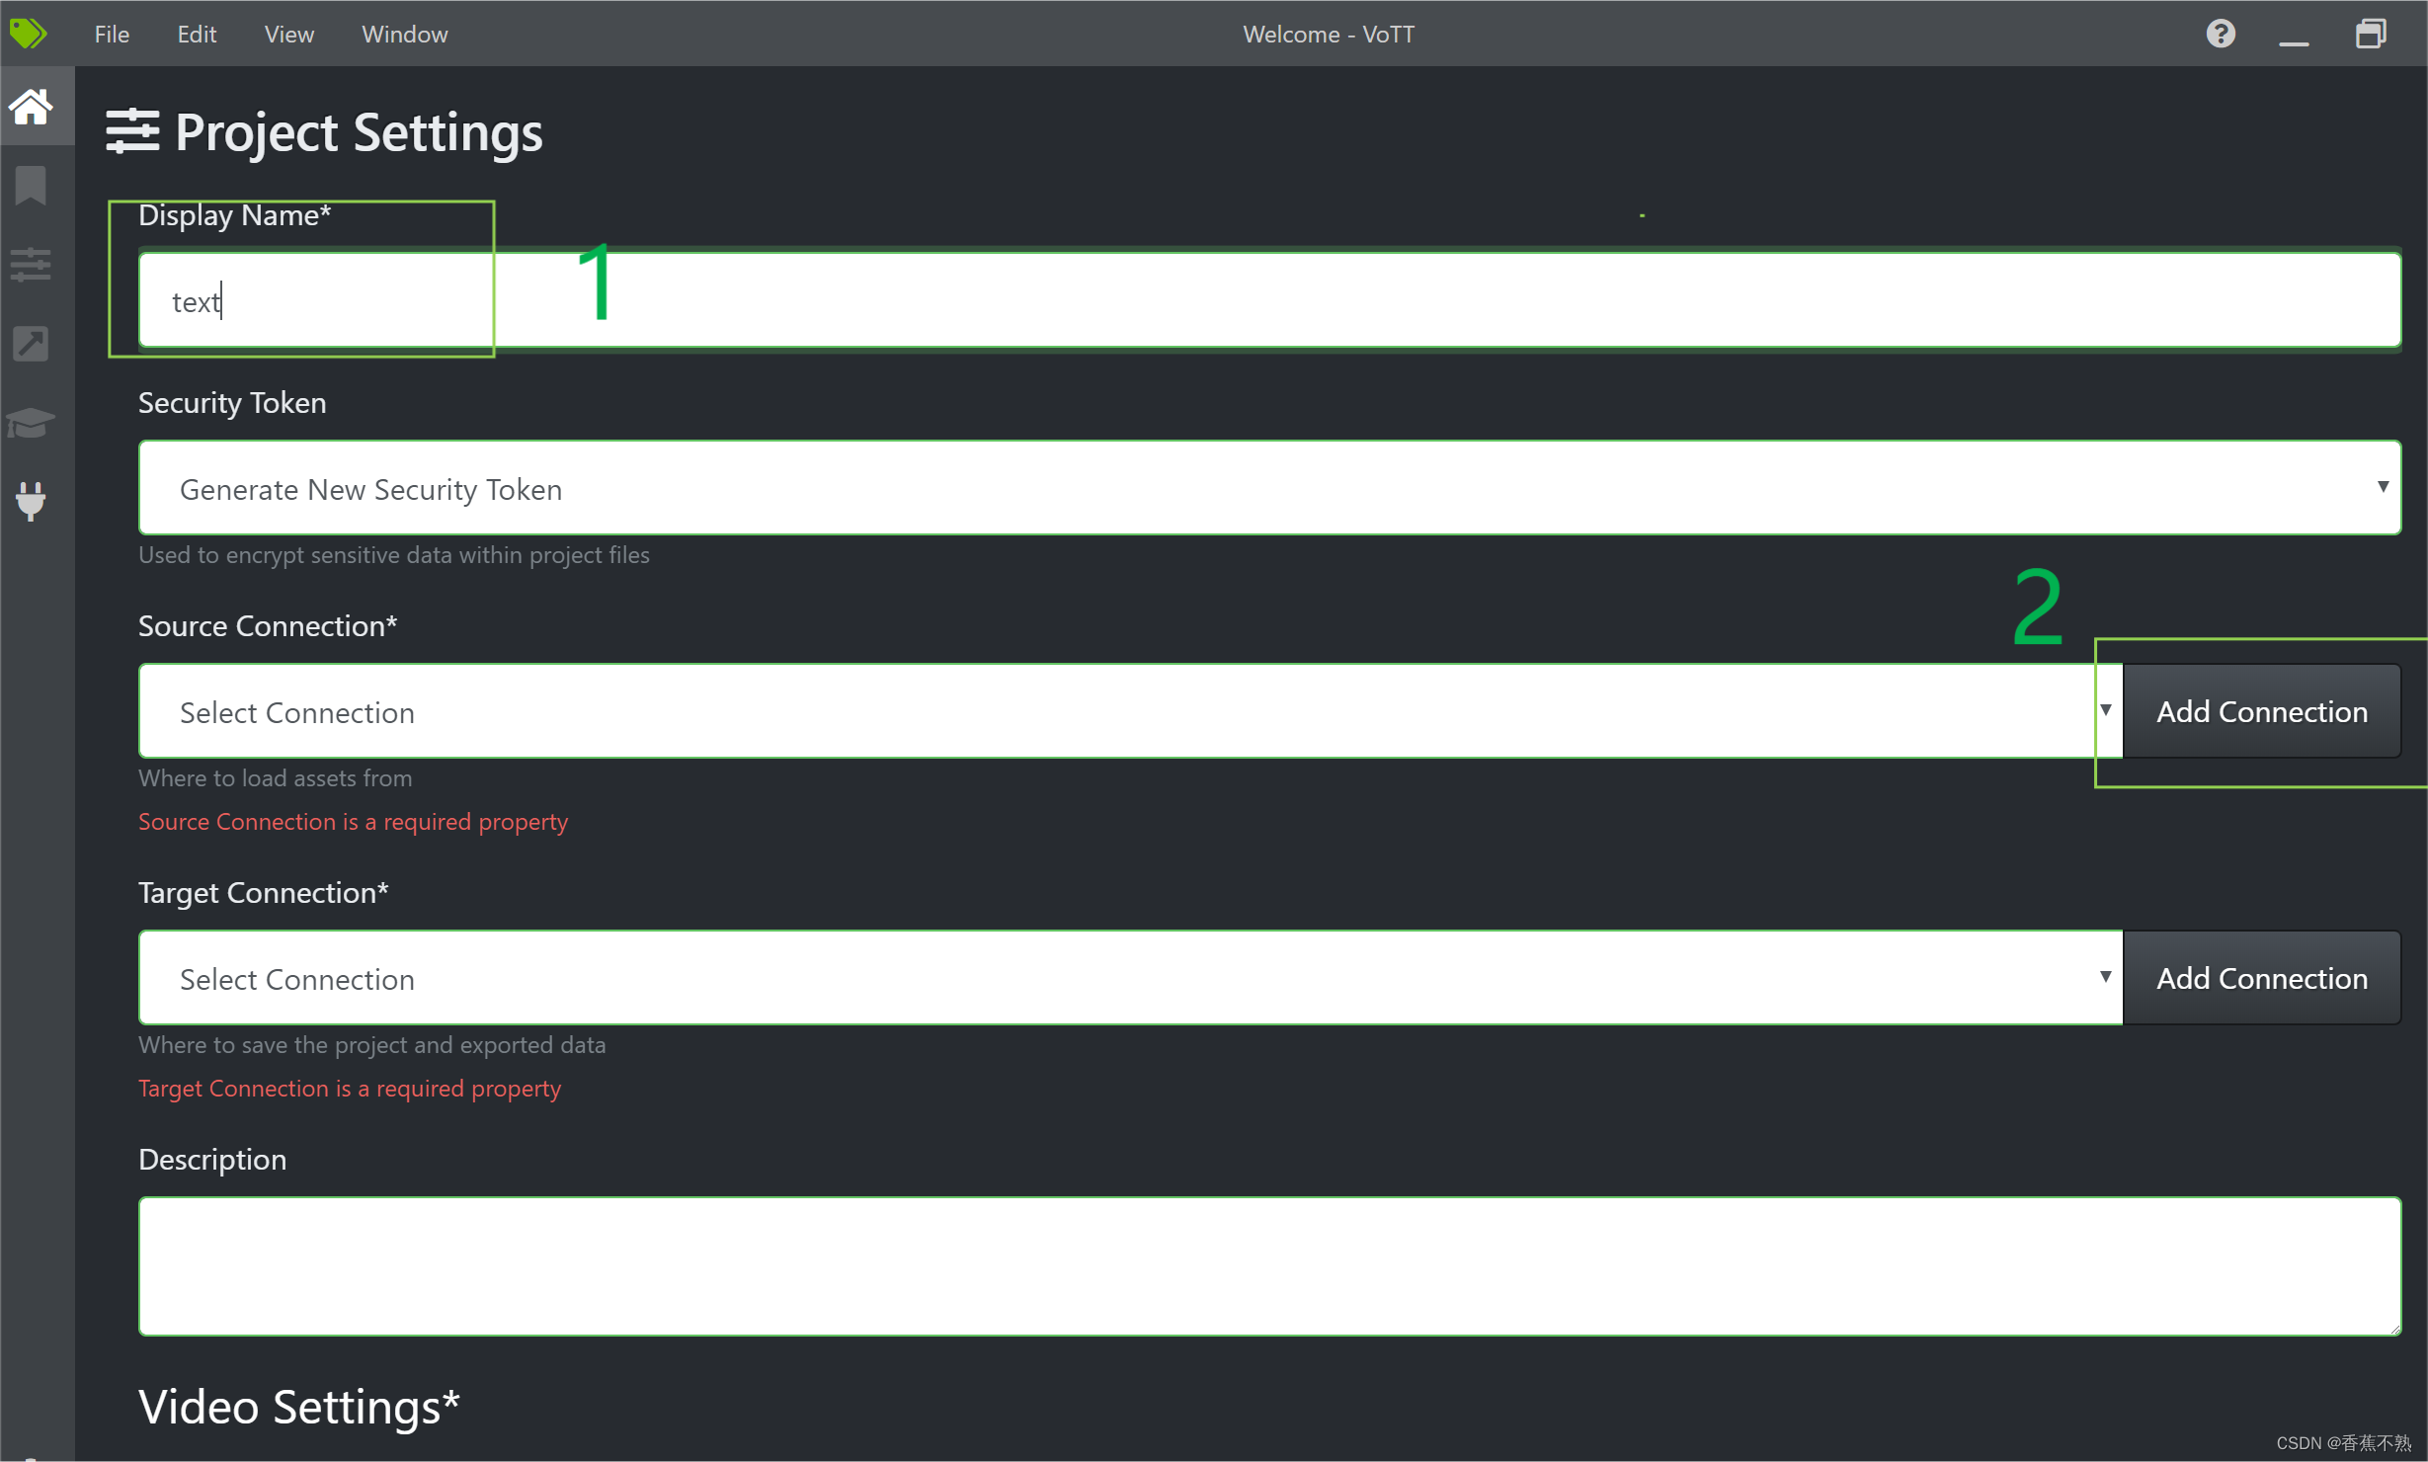Open the File menu

pyautogui.click(x=112, y=34)
